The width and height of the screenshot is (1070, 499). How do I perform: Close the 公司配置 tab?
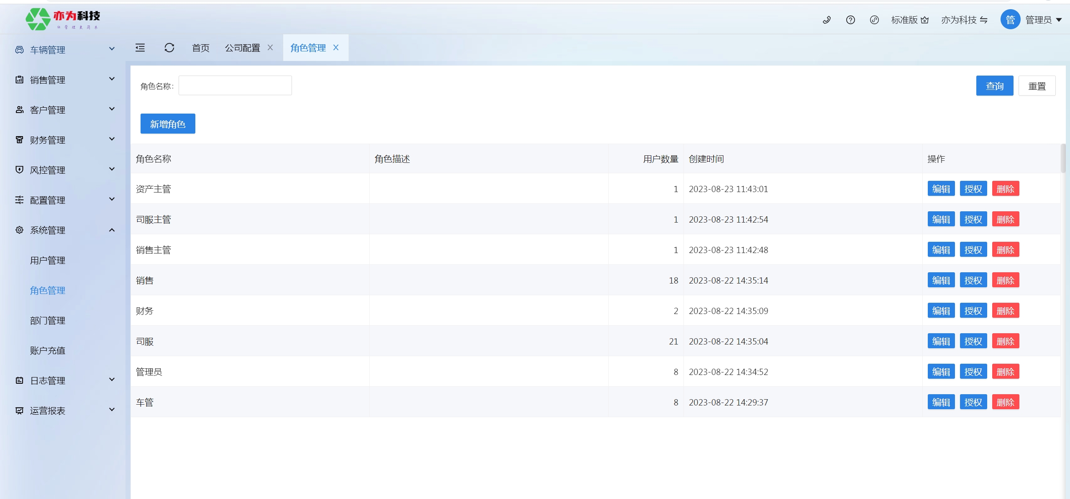pyautogui.click(x=270, y=48)
